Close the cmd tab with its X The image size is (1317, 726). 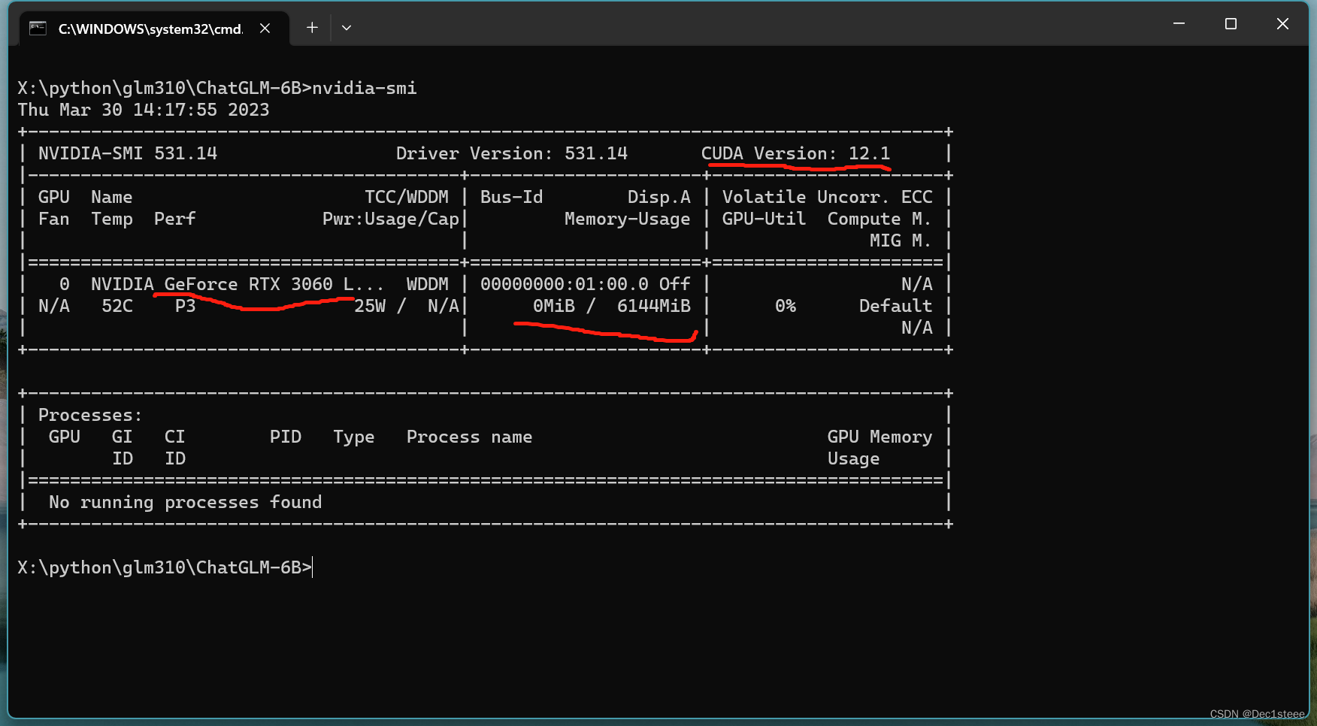(x=265, y=29)
